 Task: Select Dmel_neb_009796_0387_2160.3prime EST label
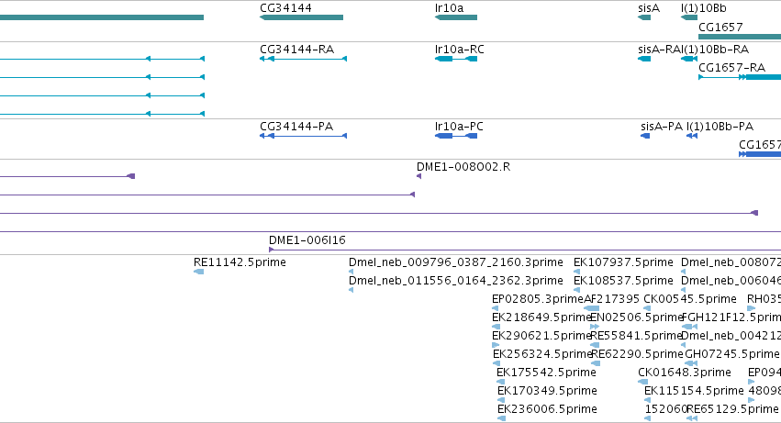pos(456,262)
